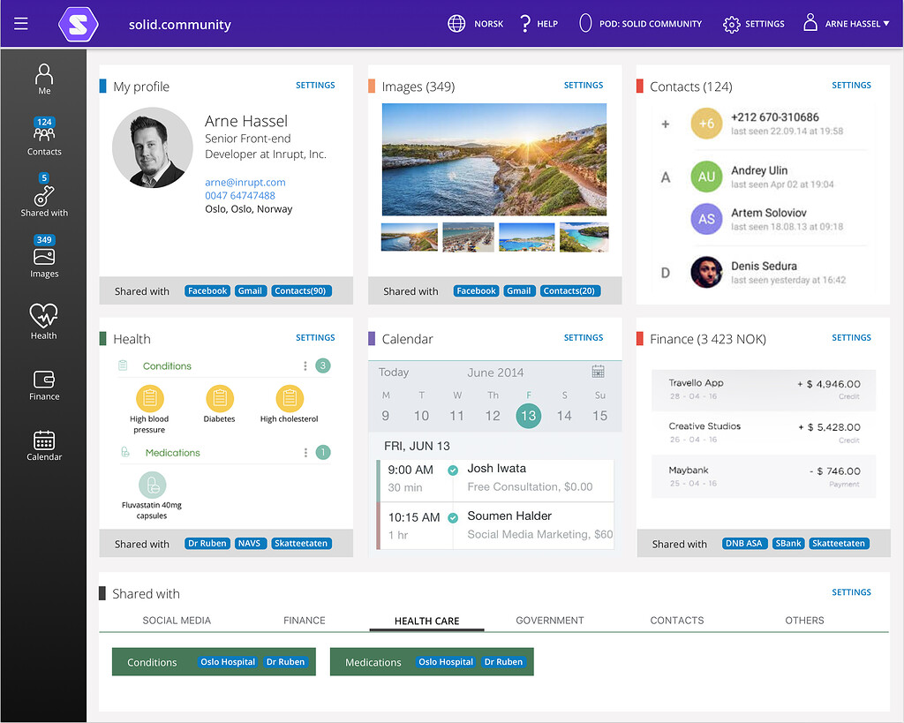904x723 pixels.
Task: Open the Finance section from the sidebar
Action: [x=44, y=381]
